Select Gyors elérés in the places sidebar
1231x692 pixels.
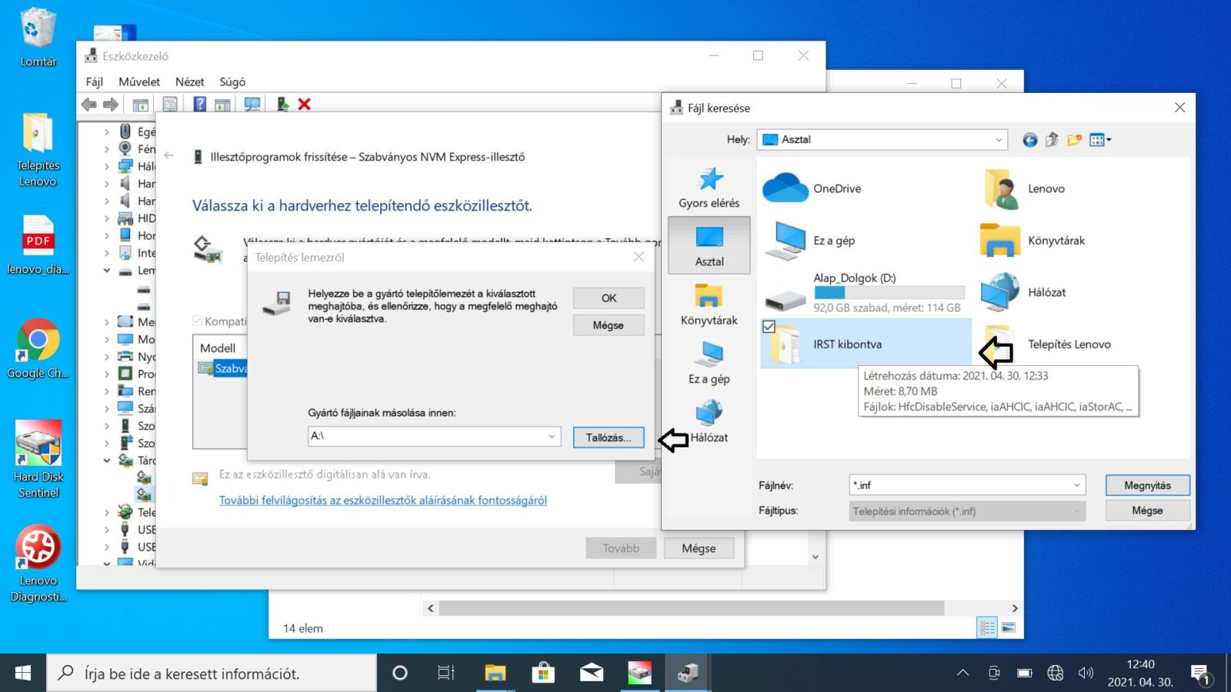tap(709, 188)
